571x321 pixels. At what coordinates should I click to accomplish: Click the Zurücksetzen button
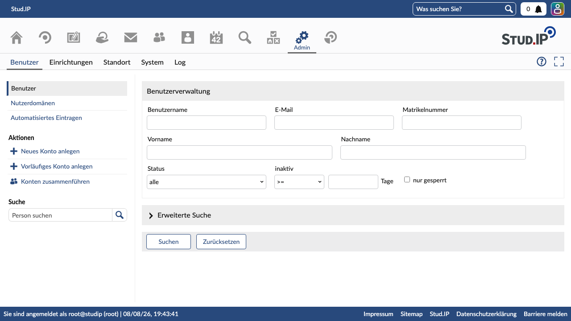click(221, 242)
